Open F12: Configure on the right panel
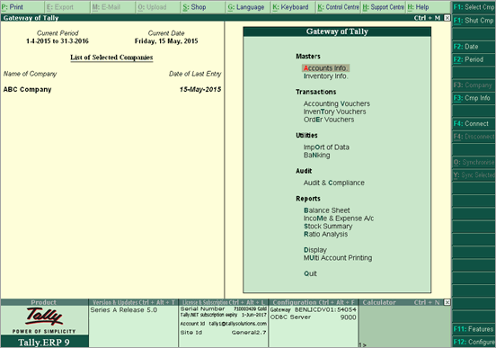This screenshot has width=496, height=348. pyautogui.click(x=474, y=342)
